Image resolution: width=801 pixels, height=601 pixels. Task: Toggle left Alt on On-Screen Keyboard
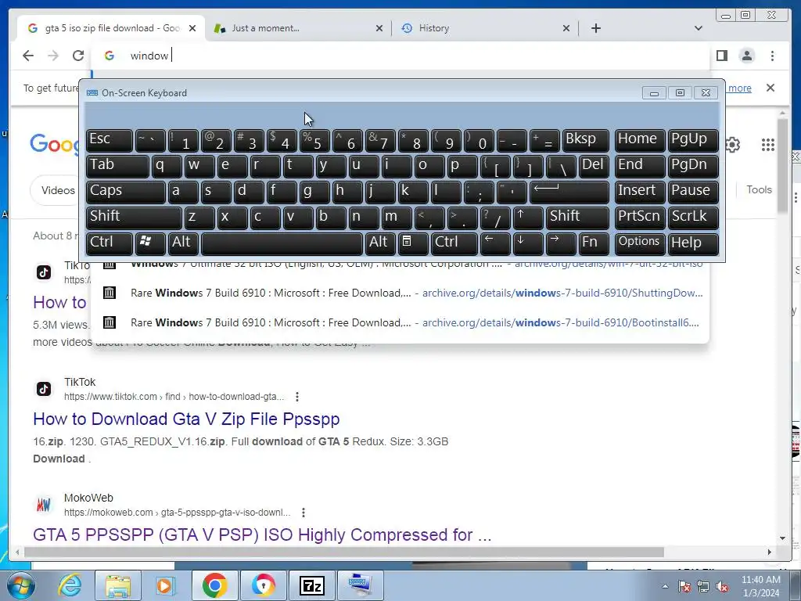(x=183, y=243)
